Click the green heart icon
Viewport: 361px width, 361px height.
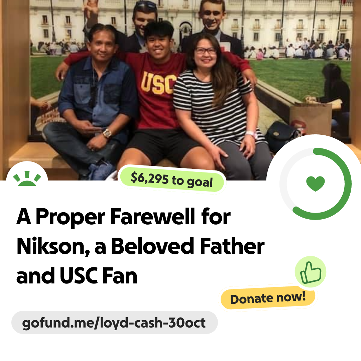point(316,184)
